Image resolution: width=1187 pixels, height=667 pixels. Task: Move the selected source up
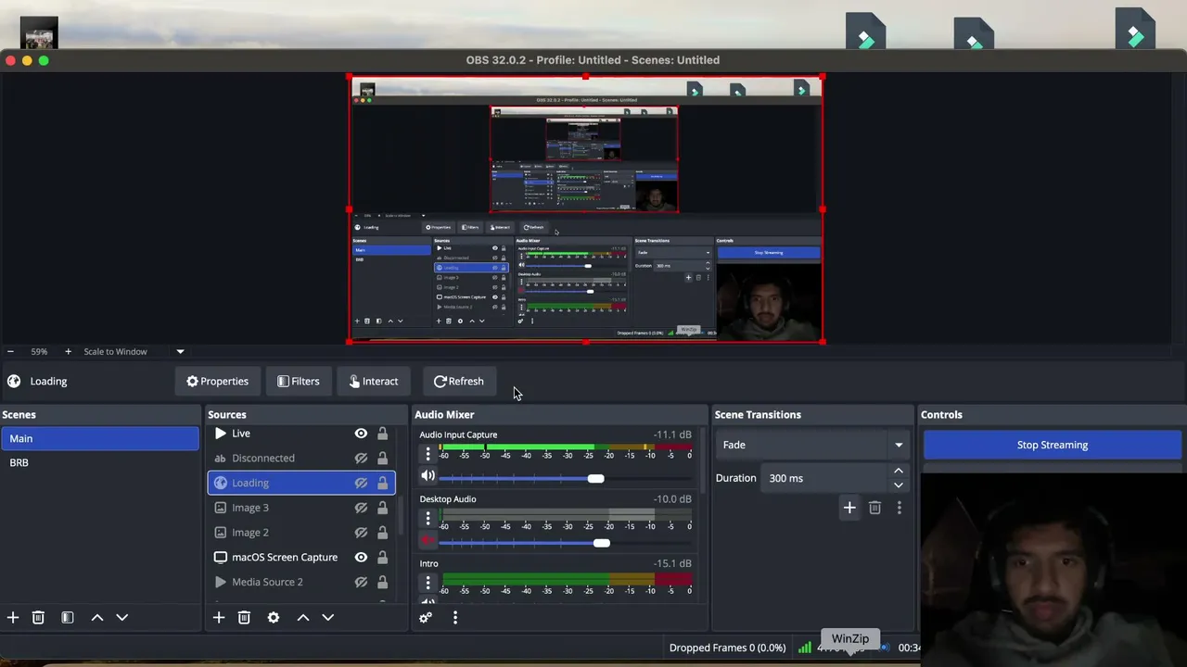(x=303, y=618)
